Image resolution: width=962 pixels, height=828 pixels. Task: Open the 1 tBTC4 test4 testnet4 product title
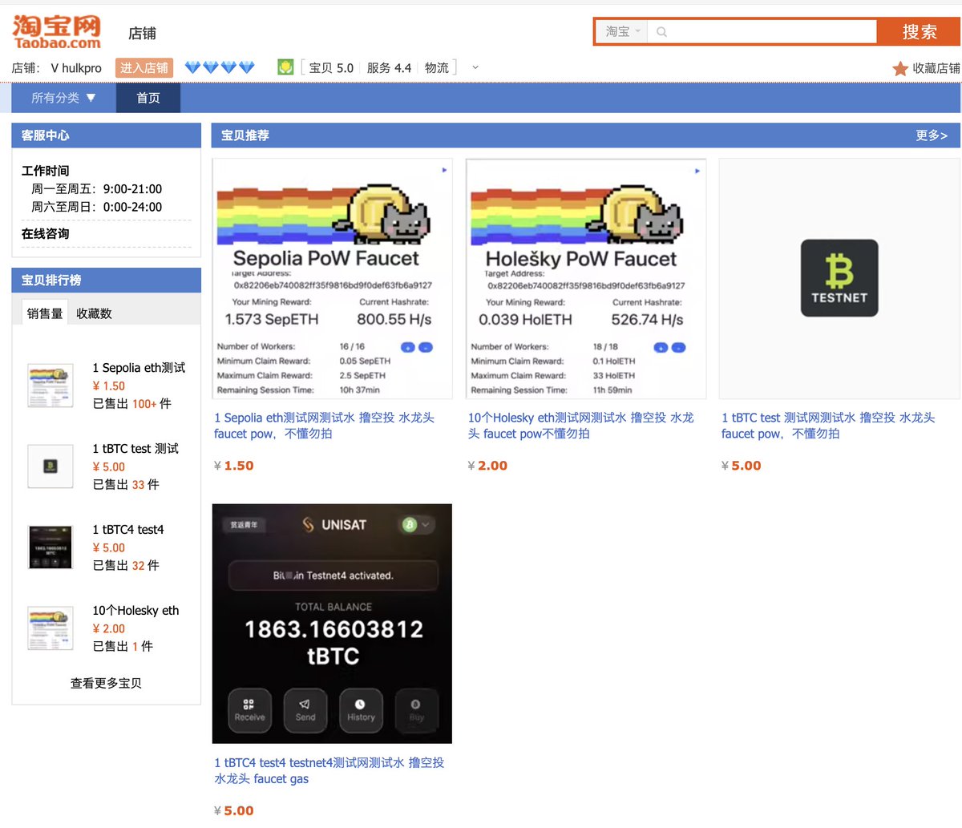[x=329, y=770]
